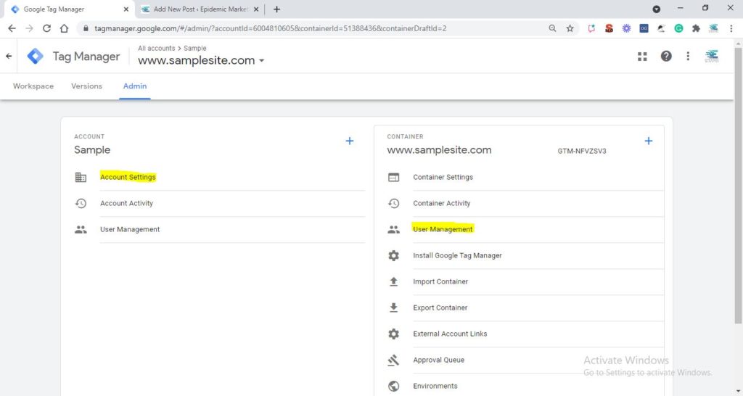Viewport: 743px width, 396px height.
Task: Click the Export Container download icon
Action: click(x=393, y=308)
